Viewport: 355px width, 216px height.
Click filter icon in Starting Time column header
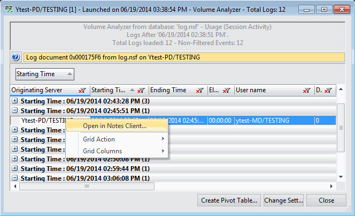(141, 91)
